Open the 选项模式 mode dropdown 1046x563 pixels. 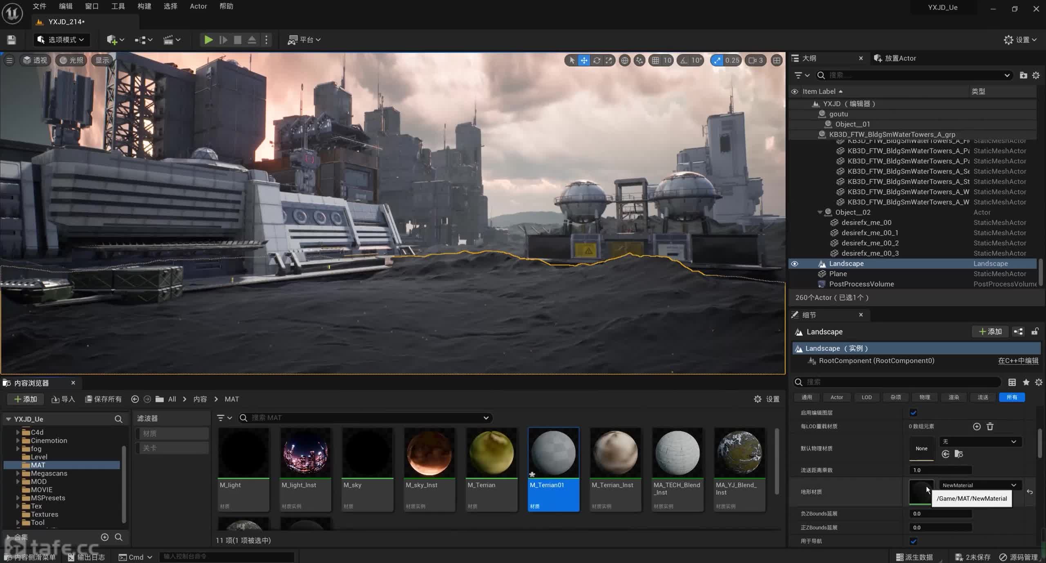click(61, 40)
